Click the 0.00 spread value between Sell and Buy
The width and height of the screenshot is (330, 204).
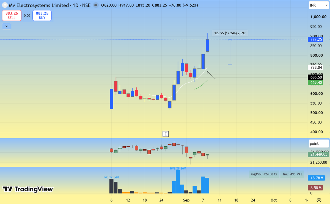tap(27, 16)
